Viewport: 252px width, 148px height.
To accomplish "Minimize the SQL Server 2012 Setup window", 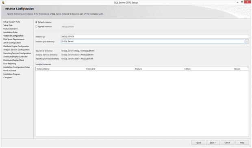I will click(237, 2).
